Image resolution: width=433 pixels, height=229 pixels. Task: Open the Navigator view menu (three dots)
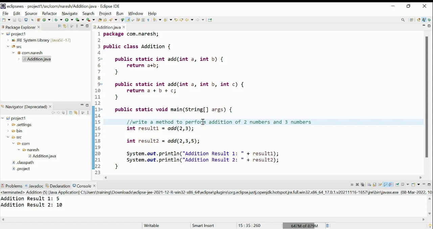tap(88, 112)
